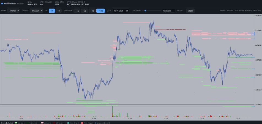This screenshot has width=262, height=124.
Task: Open the calendar picker in date field
Action: point(127,11)
